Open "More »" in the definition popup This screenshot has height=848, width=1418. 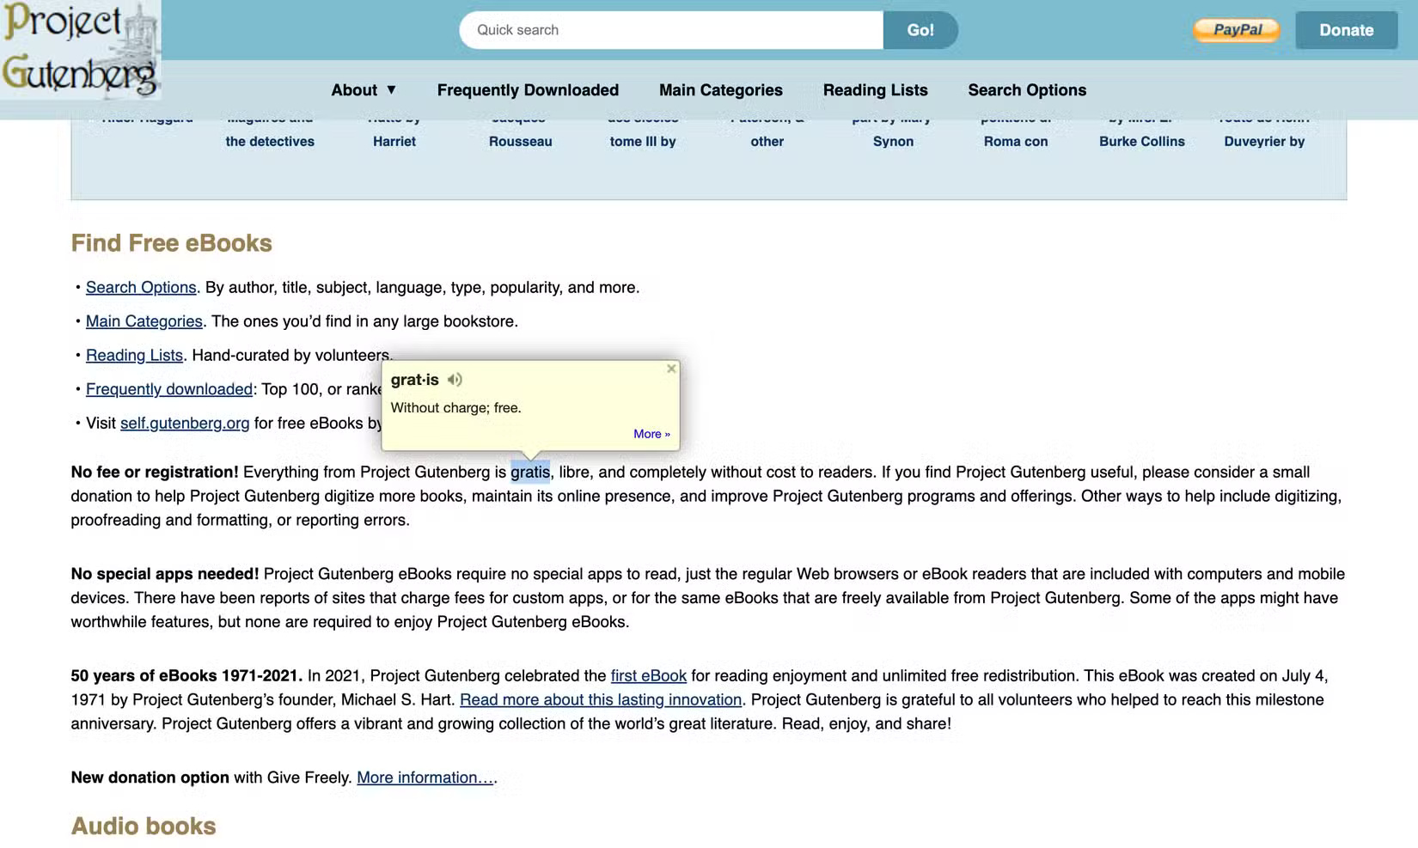(651, 434)
